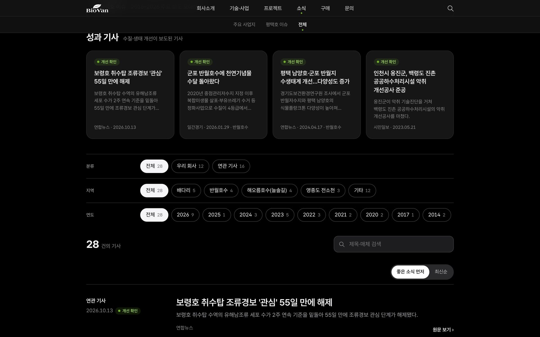540x337 pixels.
Task: Filter region by 기타
Action: tap(362, 190)
